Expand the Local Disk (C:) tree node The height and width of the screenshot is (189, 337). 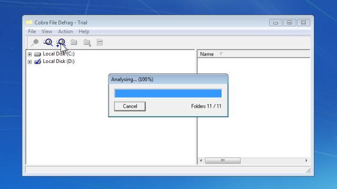coord(29,54)
